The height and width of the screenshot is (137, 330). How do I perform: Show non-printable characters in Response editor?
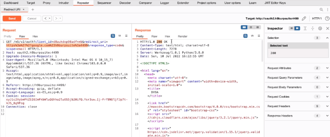pyautogui.click(x=252, y=36)
